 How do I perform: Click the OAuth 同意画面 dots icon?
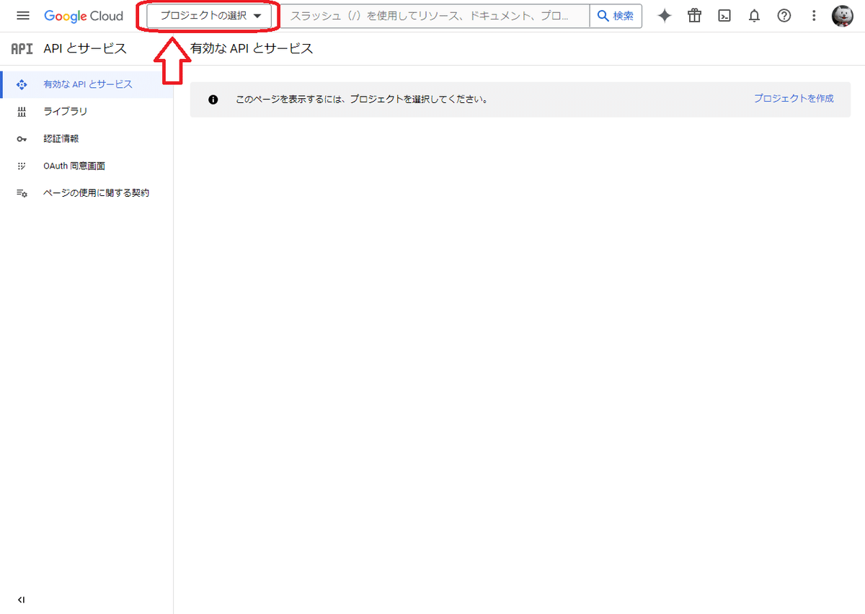tap(22, 166)
